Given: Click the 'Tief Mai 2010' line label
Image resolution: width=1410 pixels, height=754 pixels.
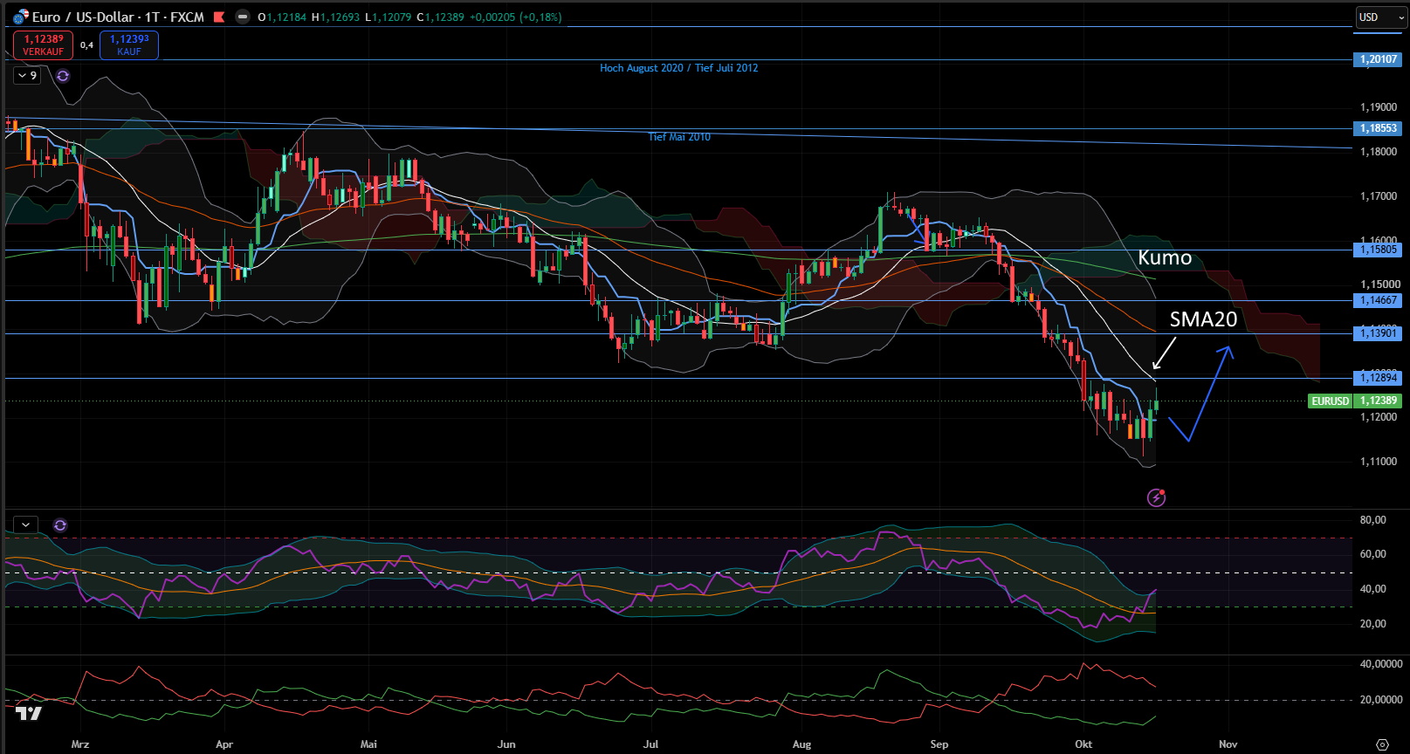Looking at the screenshot, I should [x=679, y=137].
